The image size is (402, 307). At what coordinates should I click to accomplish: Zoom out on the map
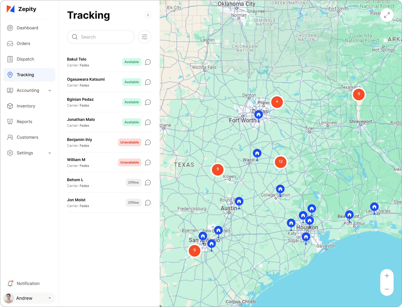click(x=387, y=289)
